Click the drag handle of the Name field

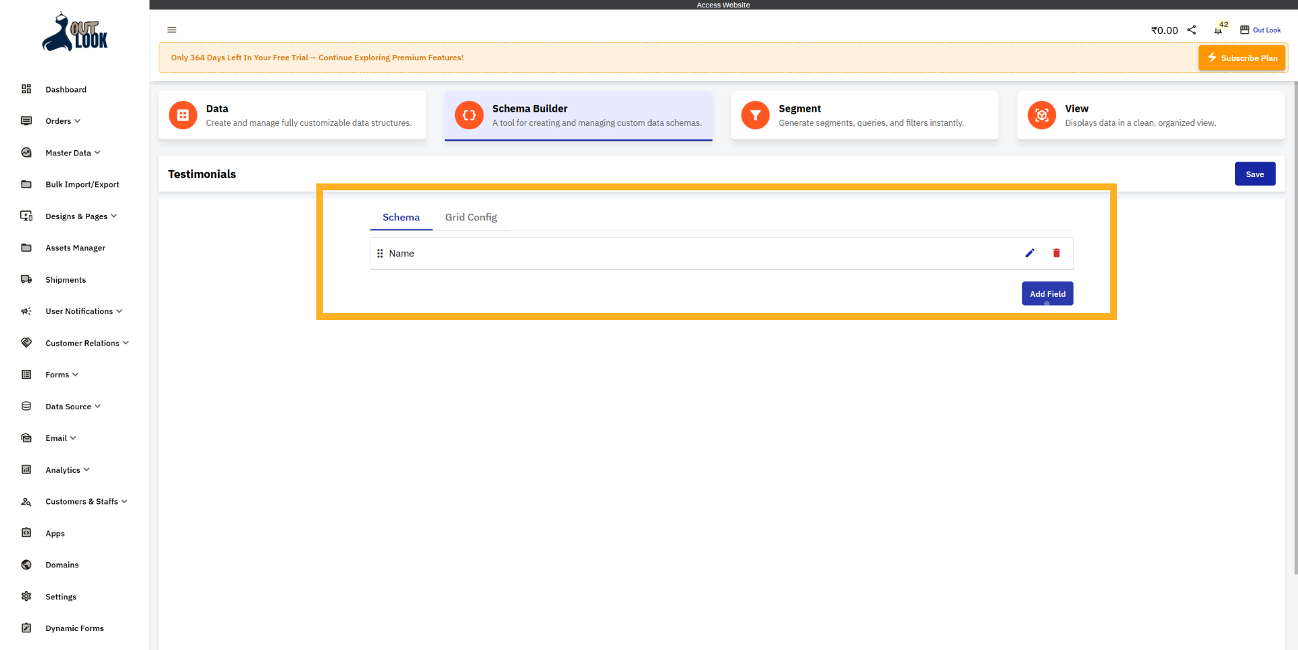pos(380,254)
